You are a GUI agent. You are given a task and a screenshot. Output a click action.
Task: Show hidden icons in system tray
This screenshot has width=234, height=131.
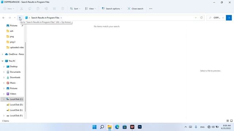(186, 127)
